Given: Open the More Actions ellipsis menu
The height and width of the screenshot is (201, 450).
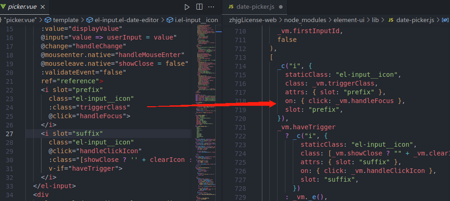Looking at the screenshot, I should 211,7.
